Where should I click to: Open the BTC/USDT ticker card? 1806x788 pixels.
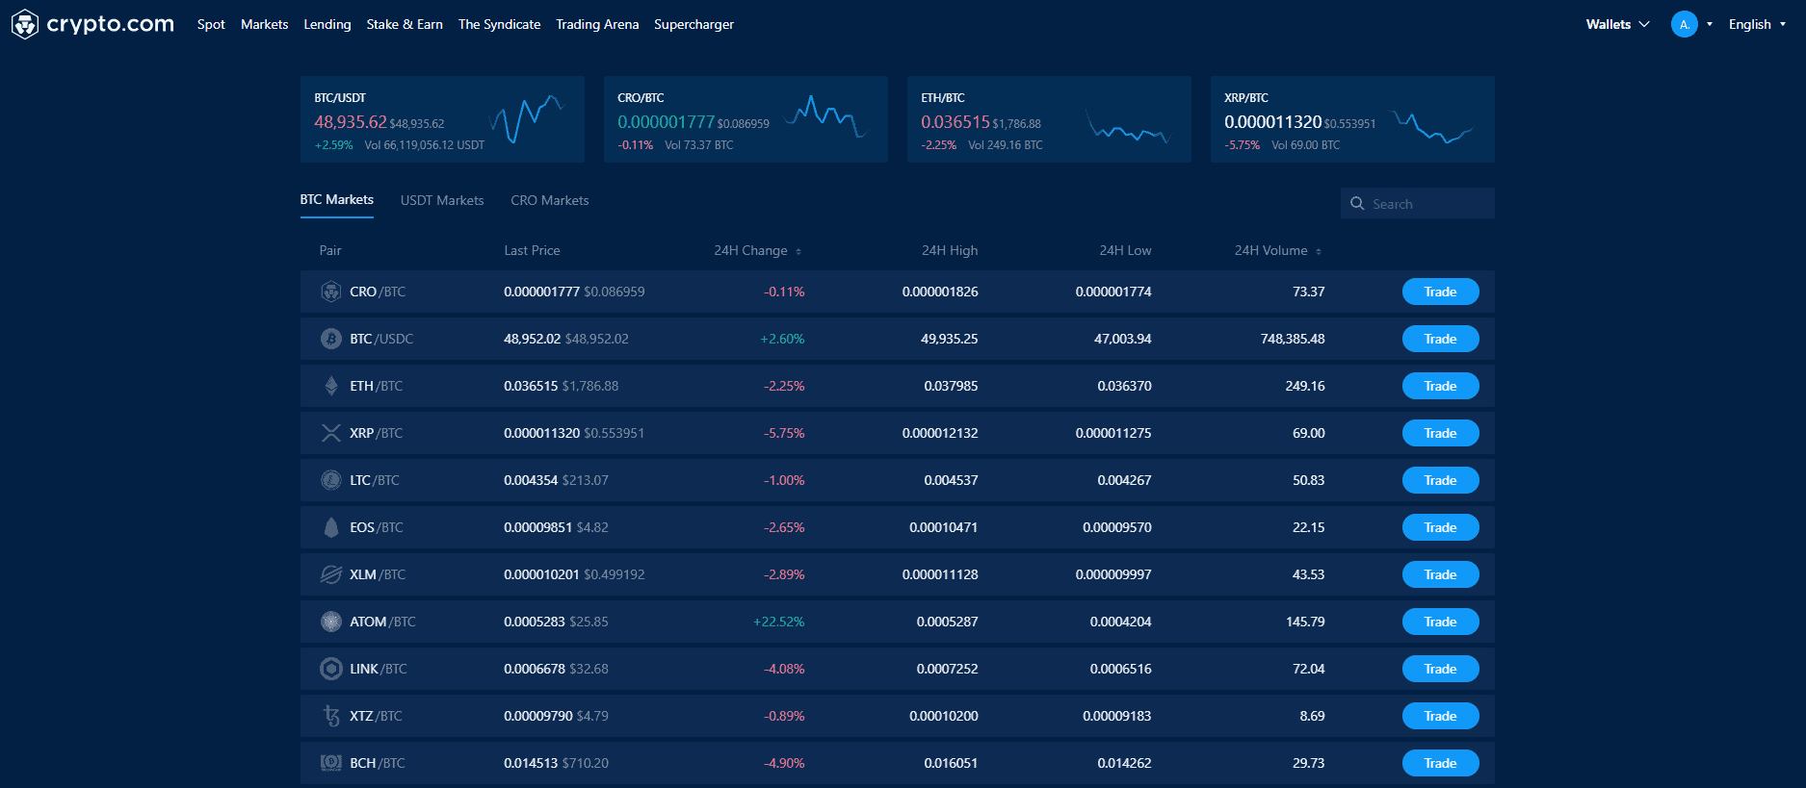442,119
